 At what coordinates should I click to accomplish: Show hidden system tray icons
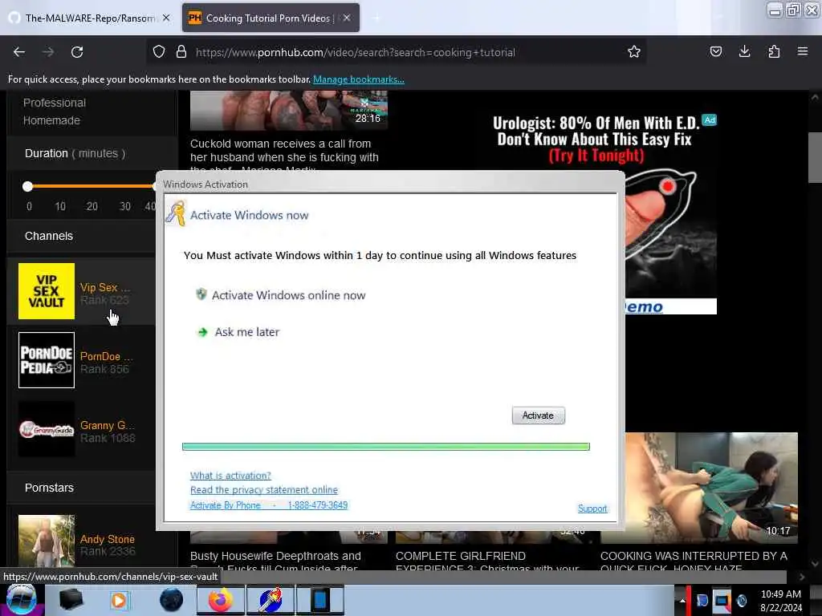tap(682, 600)
